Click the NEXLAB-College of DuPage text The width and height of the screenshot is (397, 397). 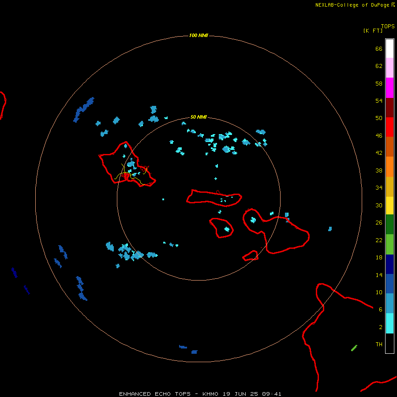point(353,5)
